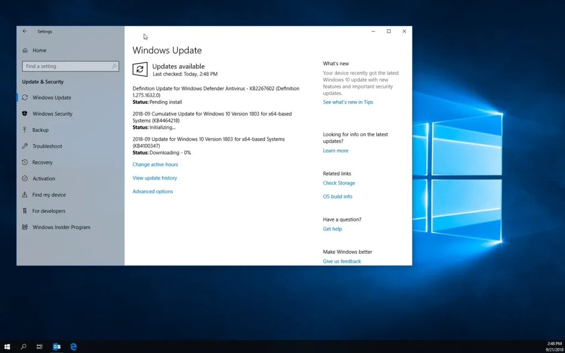The width and height of the screenshot is (565, 353).
Task: Click the Home house icon
Action: (x=25, y=50)
